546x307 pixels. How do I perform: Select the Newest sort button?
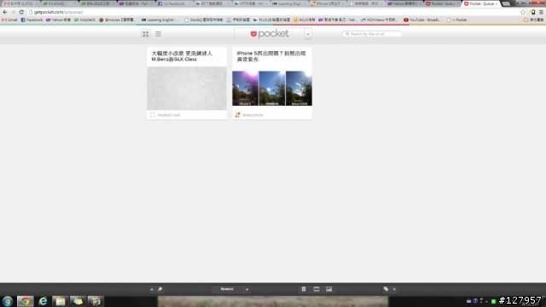coord(227,289)
